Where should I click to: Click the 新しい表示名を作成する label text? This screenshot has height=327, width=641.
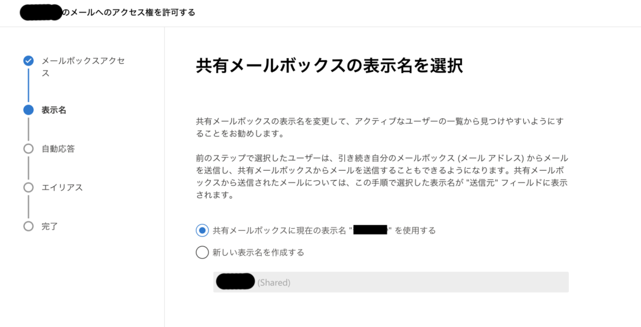coord(259,253)
